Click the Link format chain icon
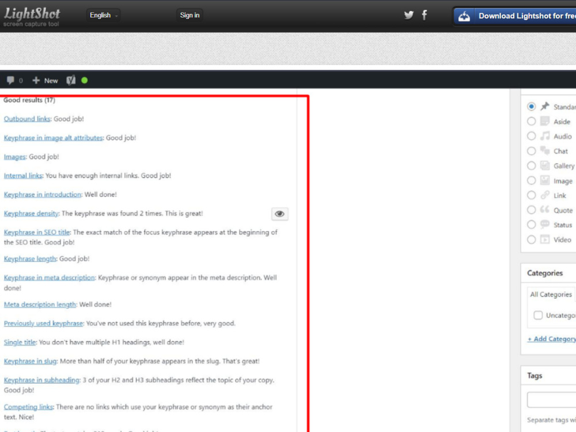 (x=545, y=195)
